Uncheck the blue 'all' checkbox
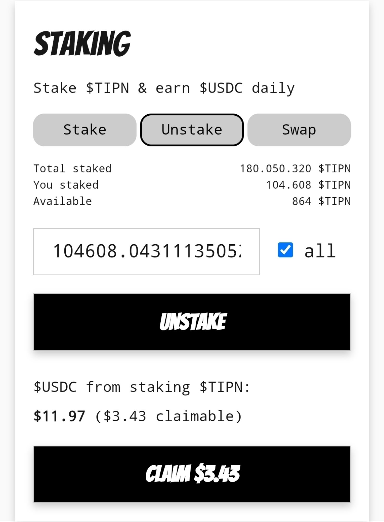Screen dimensions: 384x522 pyautogui.click(x=285, y=250)
